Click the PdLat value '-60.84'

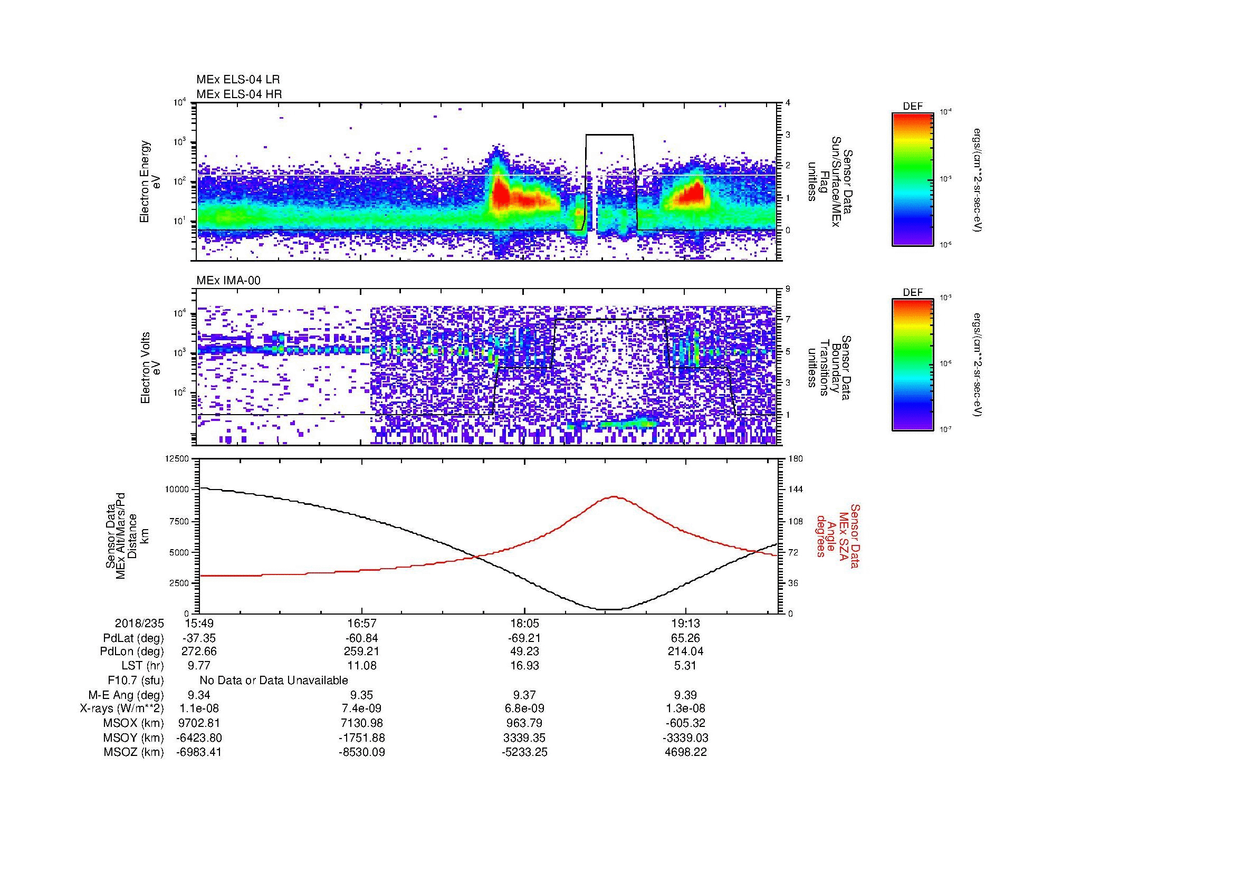point(362,639)
